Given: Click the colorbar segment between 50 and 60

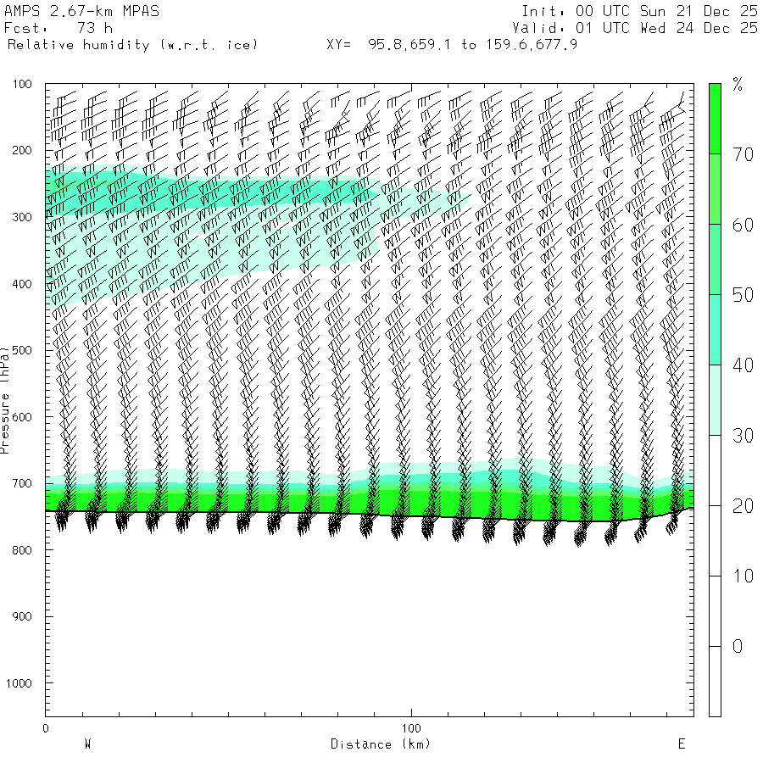Looking at the screenshot, I should (715, 259).
